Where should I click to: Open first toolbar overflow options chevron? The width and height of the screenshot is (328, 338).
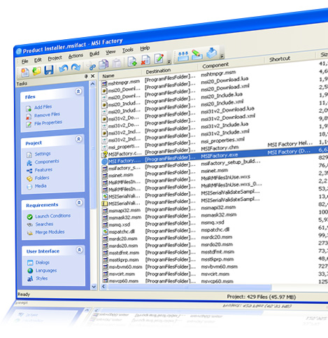[169, 62]
